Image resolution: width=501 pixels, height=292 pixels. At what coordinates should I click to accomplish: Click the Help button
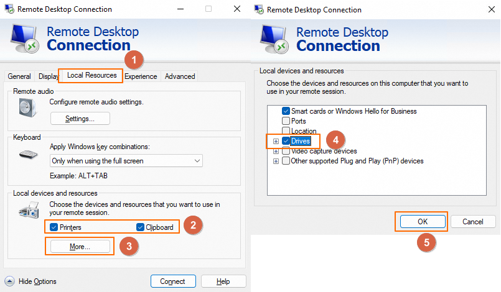click(x=223, y=281)
